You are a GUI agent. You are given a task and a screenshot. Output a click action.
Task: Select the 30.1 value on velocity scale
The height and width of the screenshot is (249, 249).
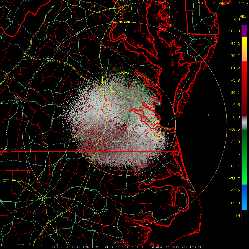(x=235, y=93)
